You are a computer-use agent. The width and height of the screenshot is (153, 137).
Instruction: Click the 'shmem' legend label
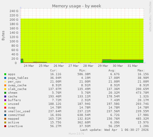click(x=13, y=93)
